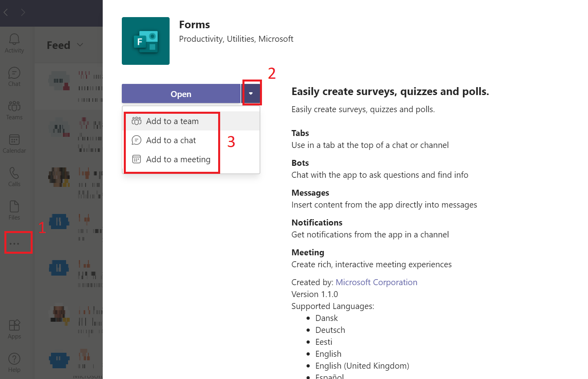Click 'Deutsch' in supported languages

tap(330, 330)
